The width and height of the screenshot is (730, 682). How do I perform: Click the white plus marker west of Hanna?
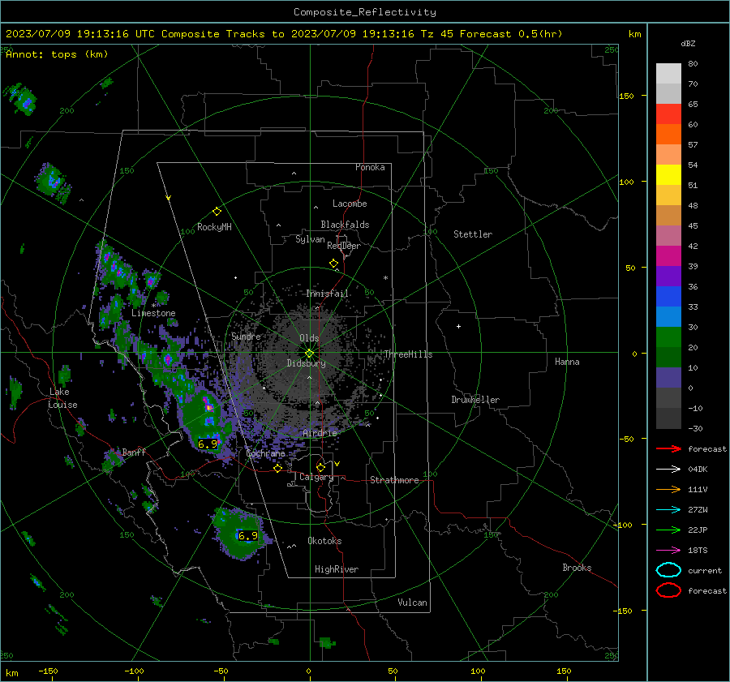(458, 326)
